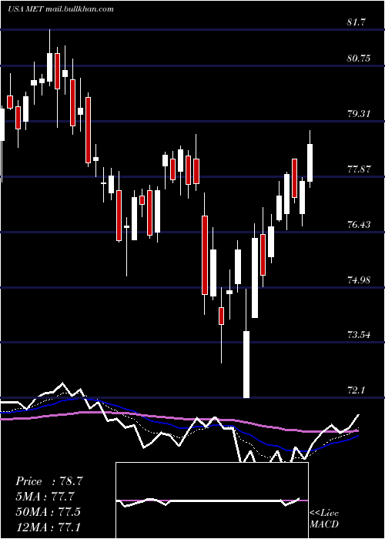Click the 'Price : 78.7' readout
385x539 pixels.
(x=49, y=481)
